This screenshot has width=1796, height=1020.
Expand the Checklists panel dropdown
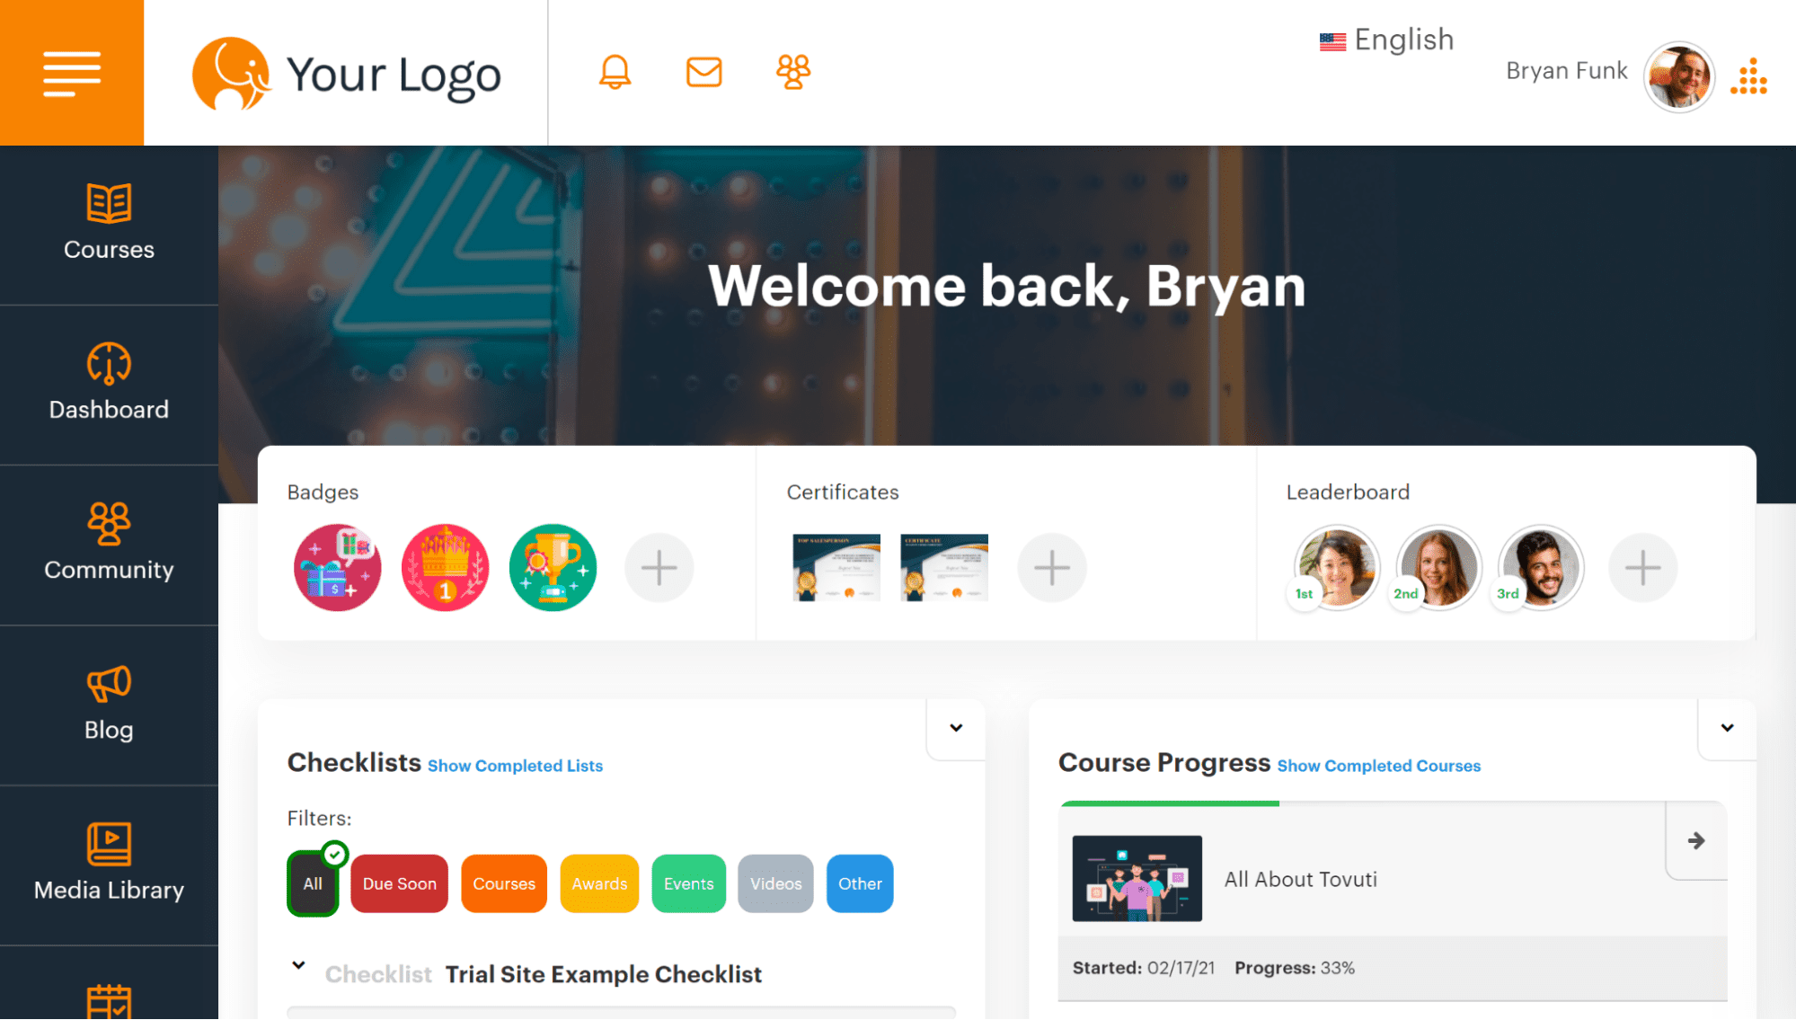[x=956, y=725]
